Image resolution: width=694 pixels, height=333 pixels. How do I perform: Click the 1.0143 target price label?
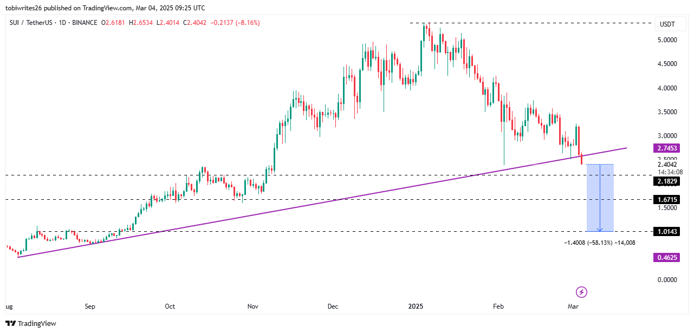pos(667,232)
